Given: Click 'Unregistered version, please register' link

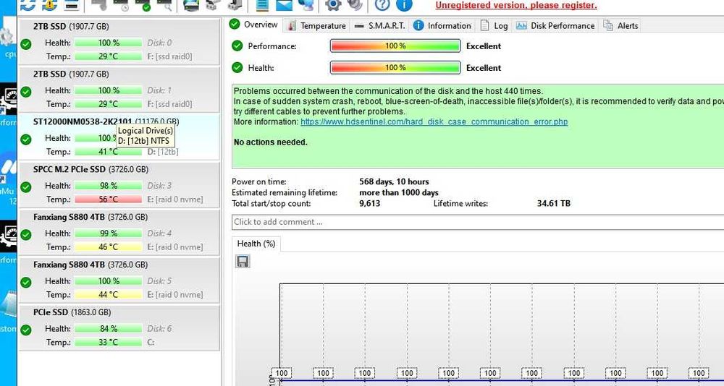Looking at the screenshot, I should click(x=516, y=6).
